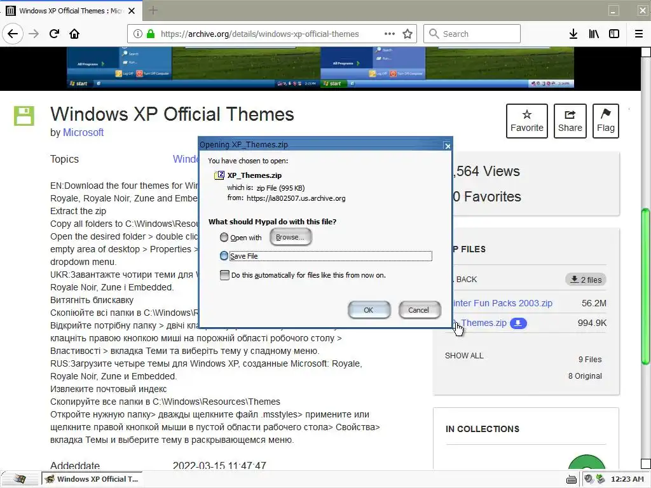The height and width of the screenshot is (488, 651).
Task: Open the downloads arrow panel
Action: pos(573,34)
